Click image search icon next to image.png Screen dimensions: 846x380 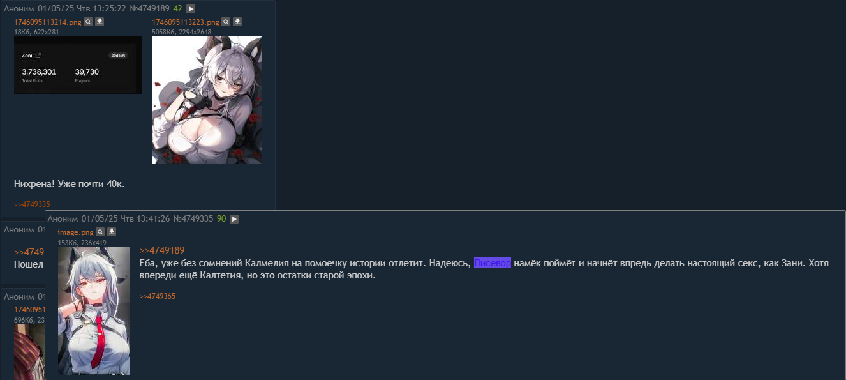tap(100, 232)
